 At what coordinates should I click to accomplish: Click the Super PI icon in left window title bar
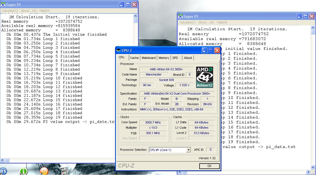(3, 4)
